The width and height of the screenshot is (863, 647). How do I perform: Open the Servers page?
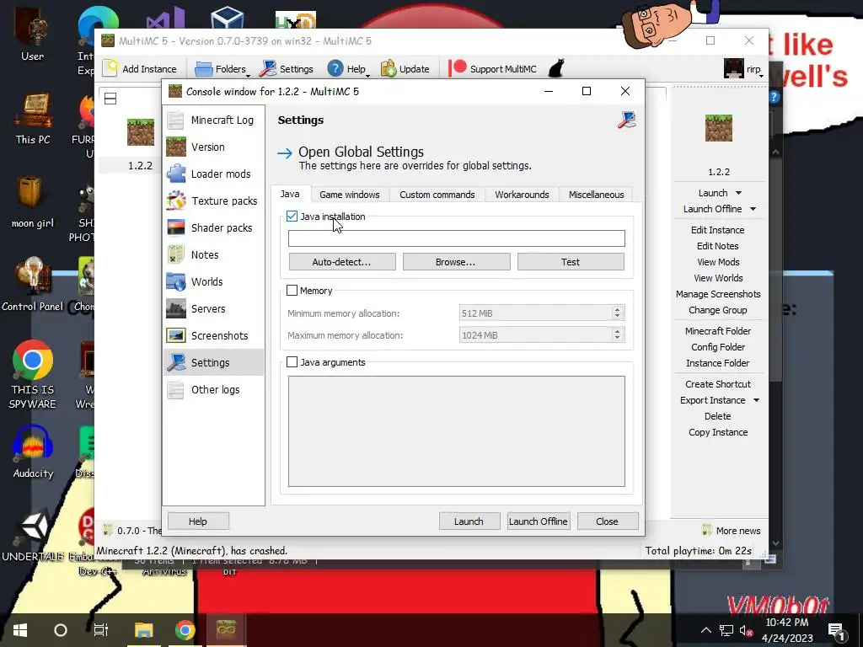click(x=213, y=308)
